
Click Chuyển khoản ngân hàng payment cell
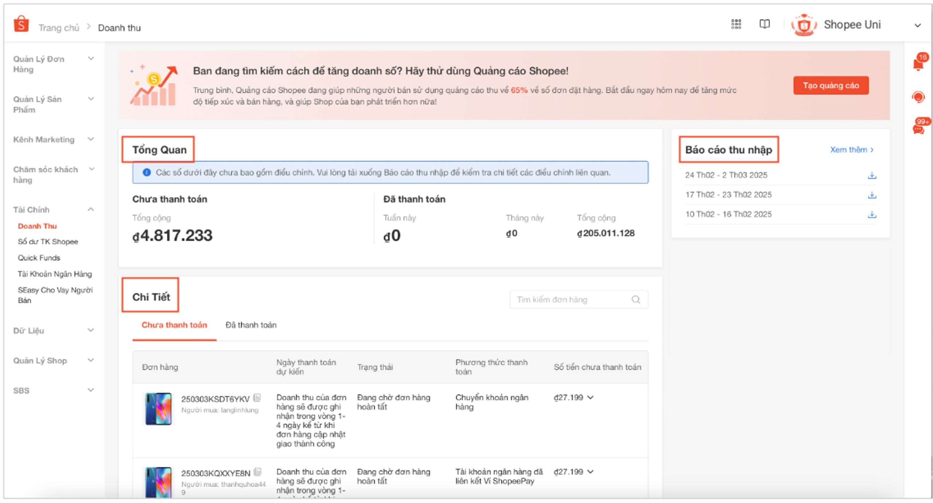click(x=492, y=402)
